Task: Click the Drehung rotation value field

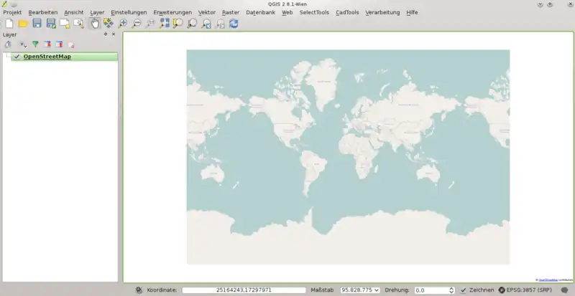Action: [431, 290]
